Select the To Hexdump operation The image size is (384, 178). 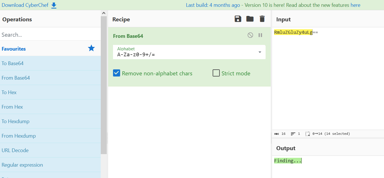[50, 121]
